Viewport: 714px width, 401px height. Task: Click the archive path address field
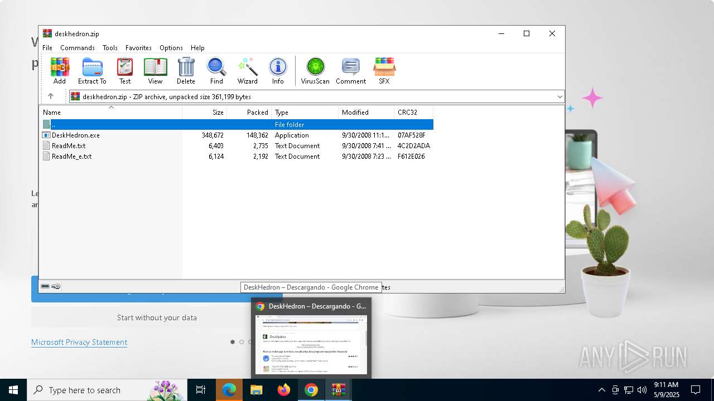pyautogui.click(x=316, y=97)
